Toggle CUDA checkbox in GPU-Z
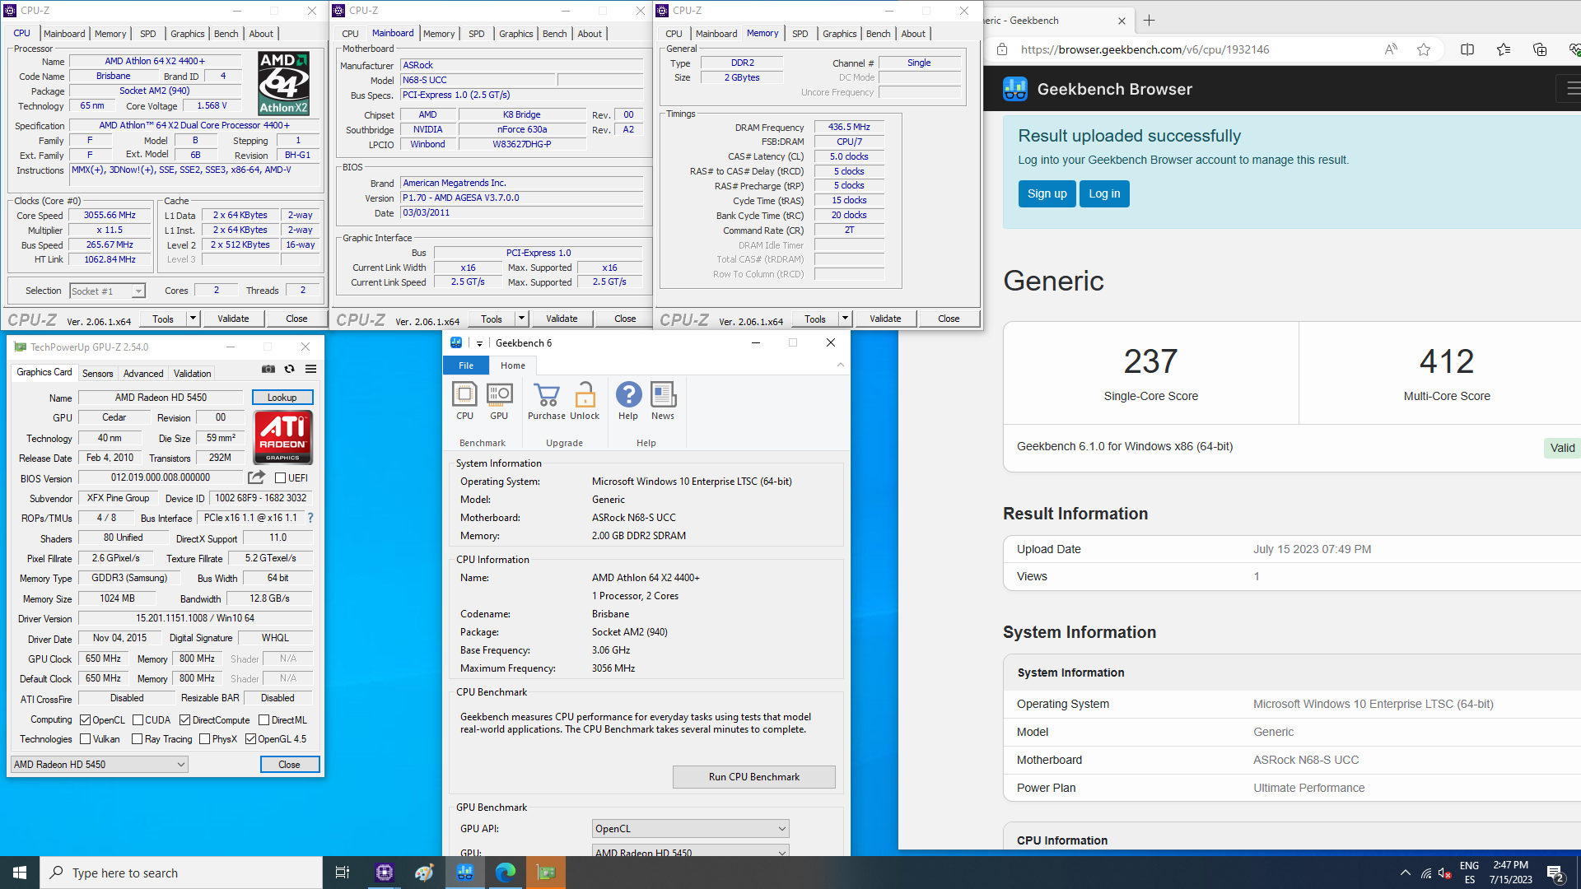This screenshot has width=1581, height=889. [x=138, y=720]
